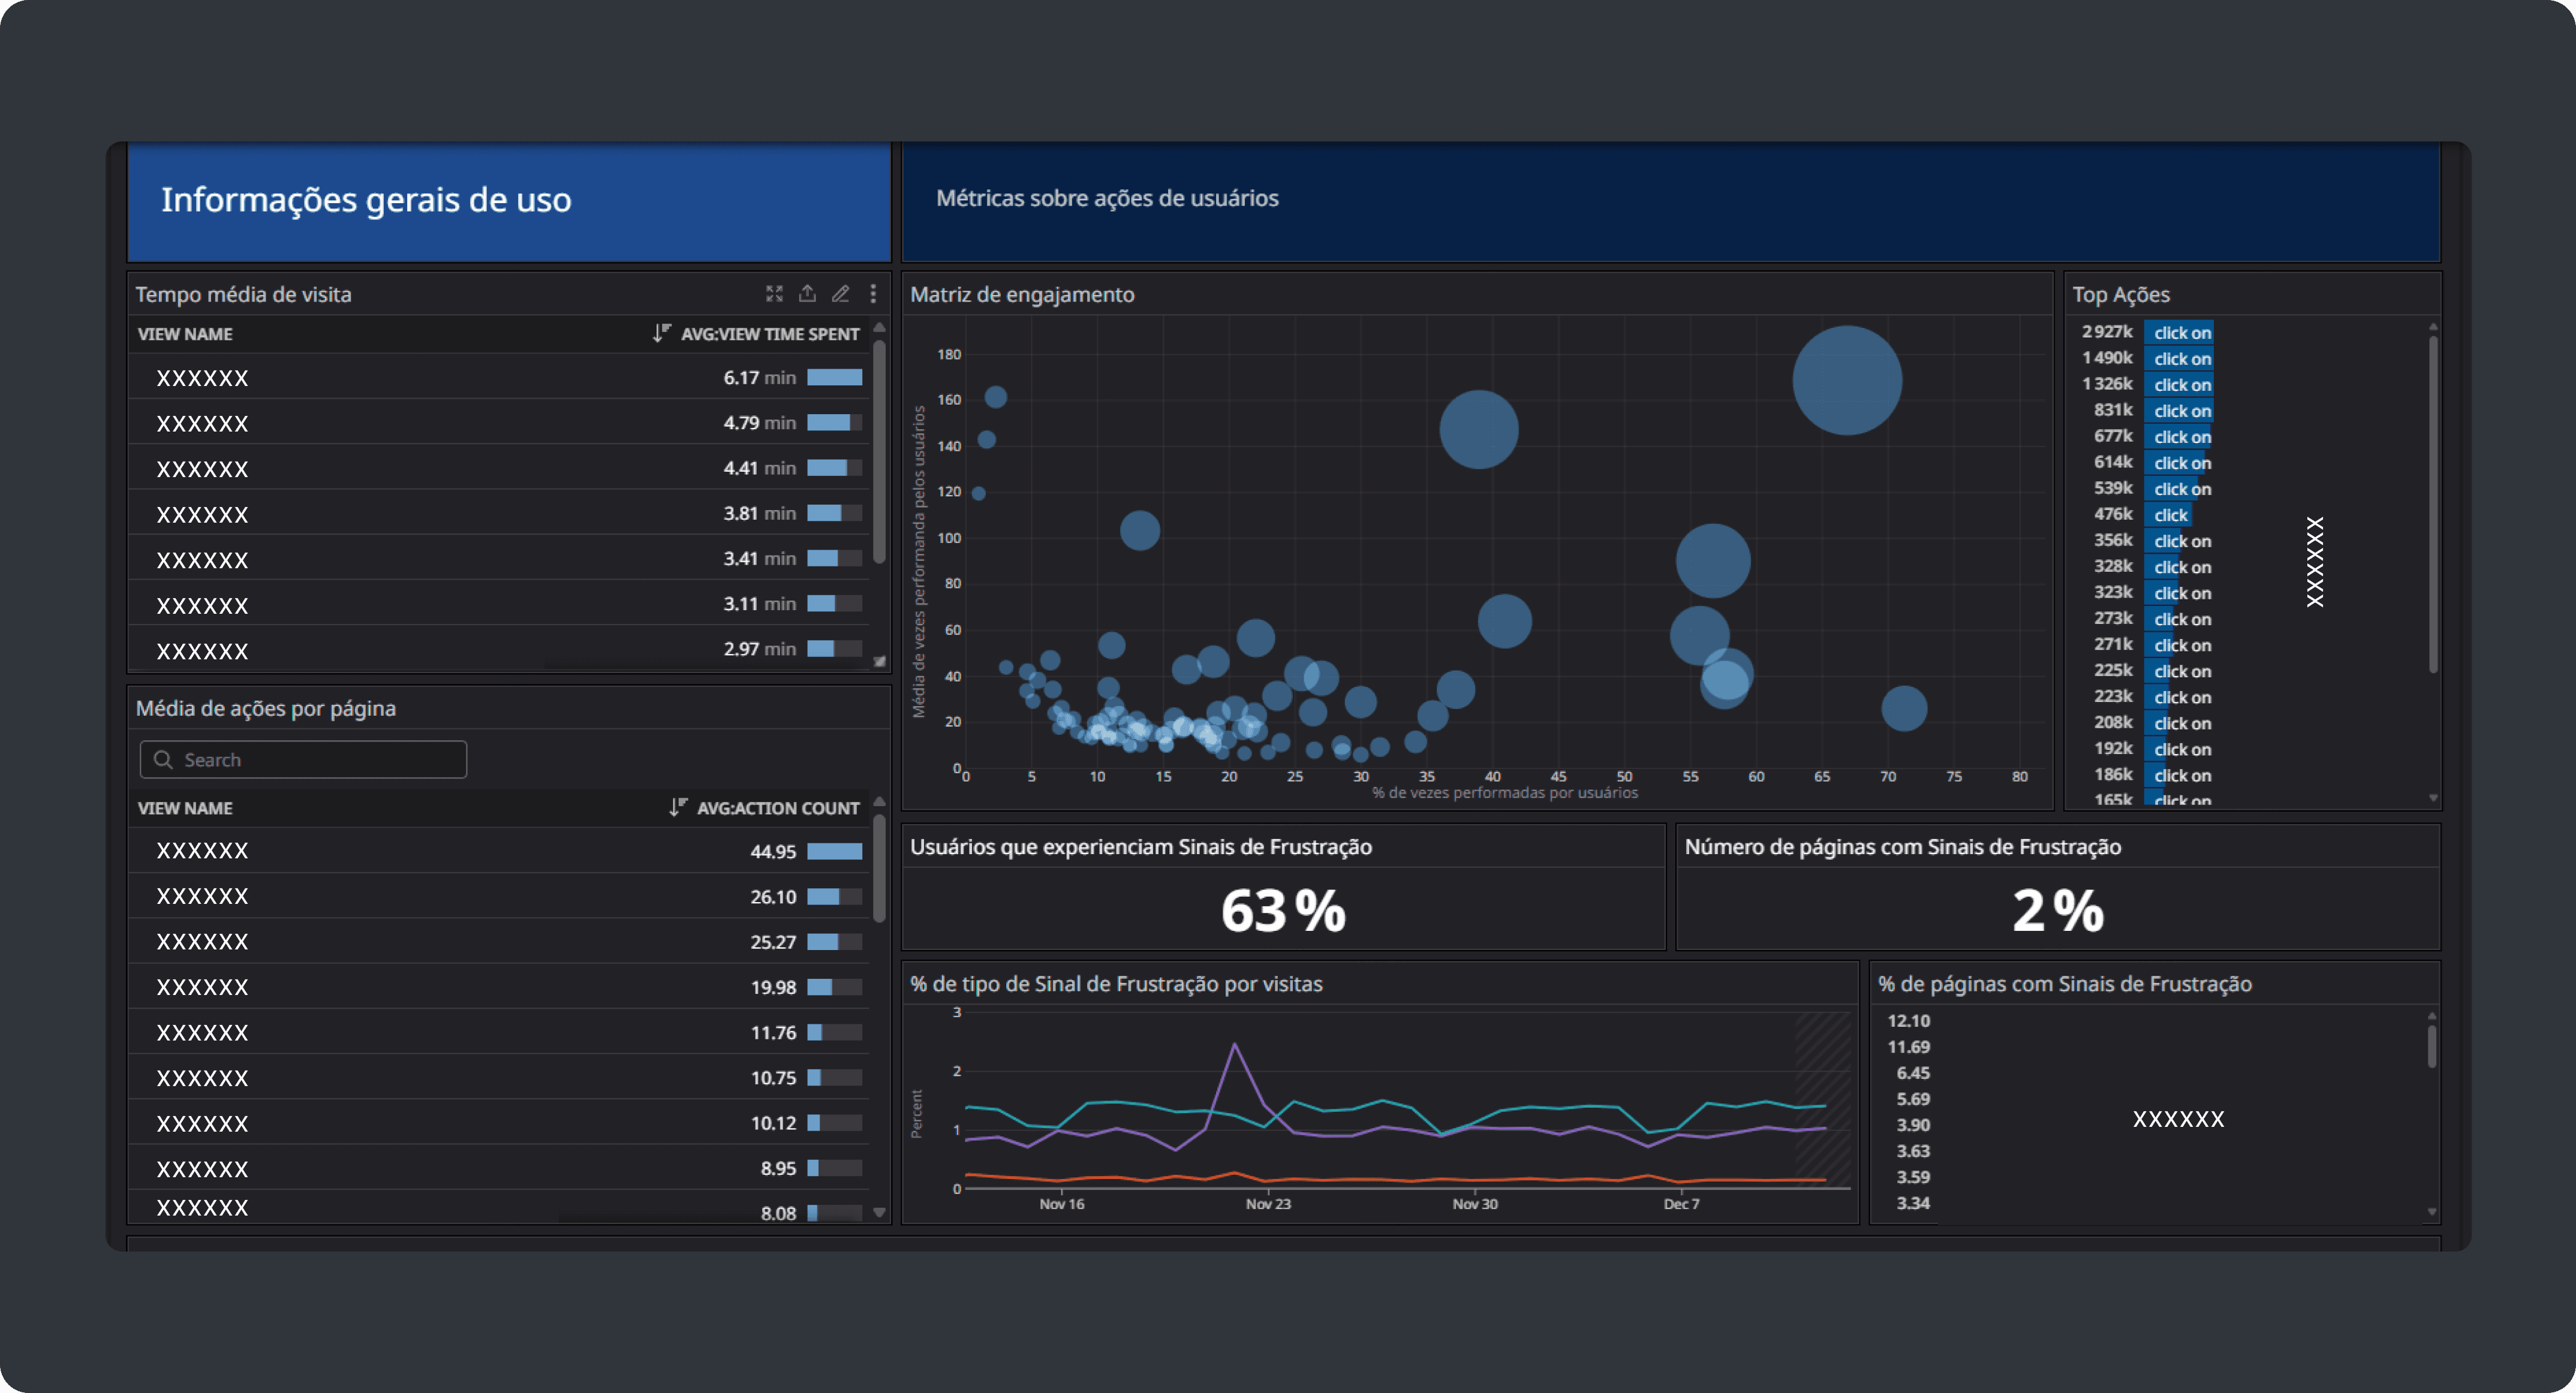Edit the Tempo média de visita widget with pencil icon
The height and width of the screenshot is (1393, 2576).
pyautogui.click(x=840, y=294)
